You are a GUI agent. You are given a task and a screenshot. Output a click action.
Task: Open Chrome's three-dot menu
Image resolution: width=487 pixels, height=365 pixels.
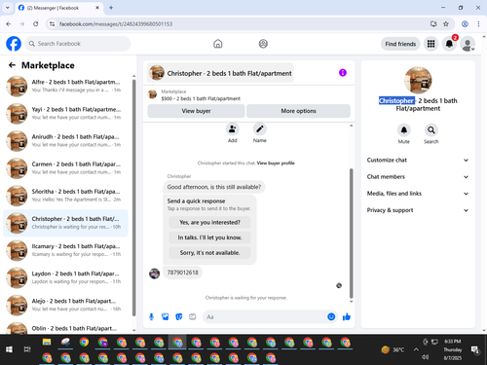coord(478,23)
